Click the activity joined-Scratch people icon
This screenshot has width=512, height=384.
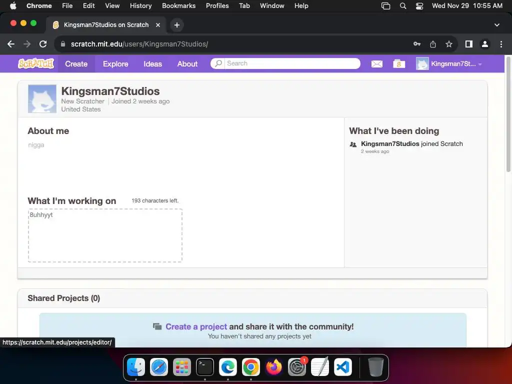pos(353,144)
